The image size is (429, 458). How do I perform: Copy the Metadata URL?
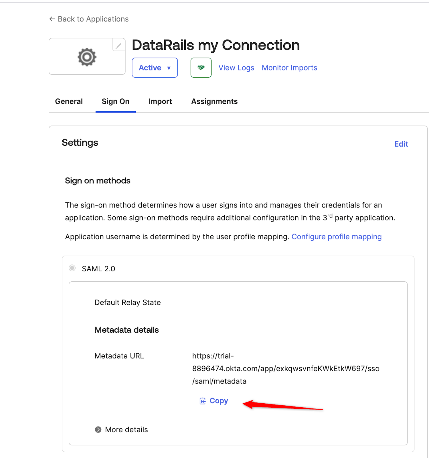tap(213, 401)
